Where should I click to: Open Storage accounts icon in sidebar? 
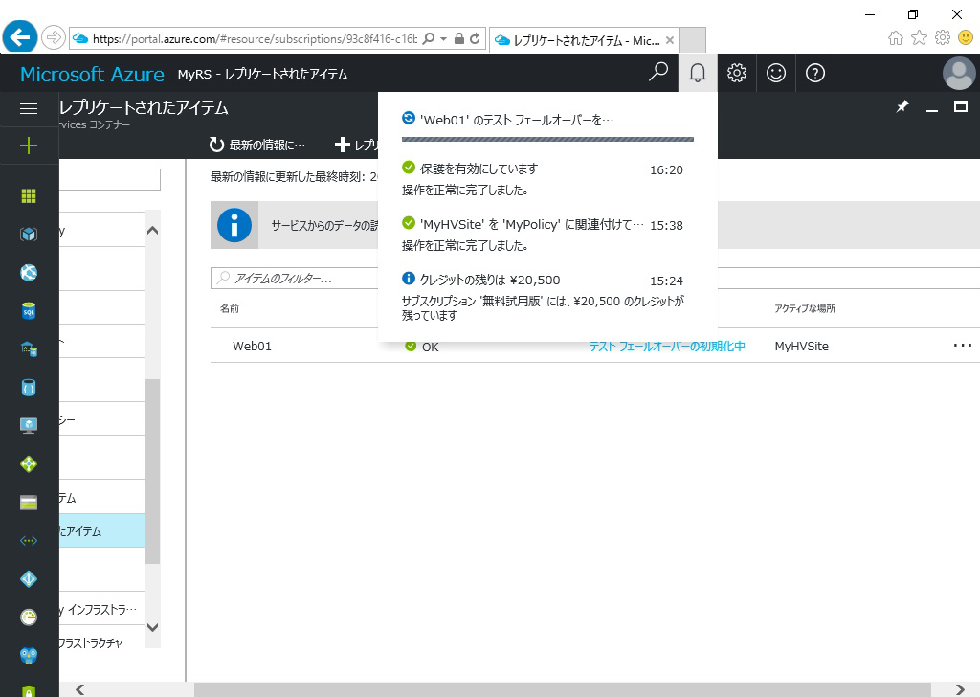(29, 503)
